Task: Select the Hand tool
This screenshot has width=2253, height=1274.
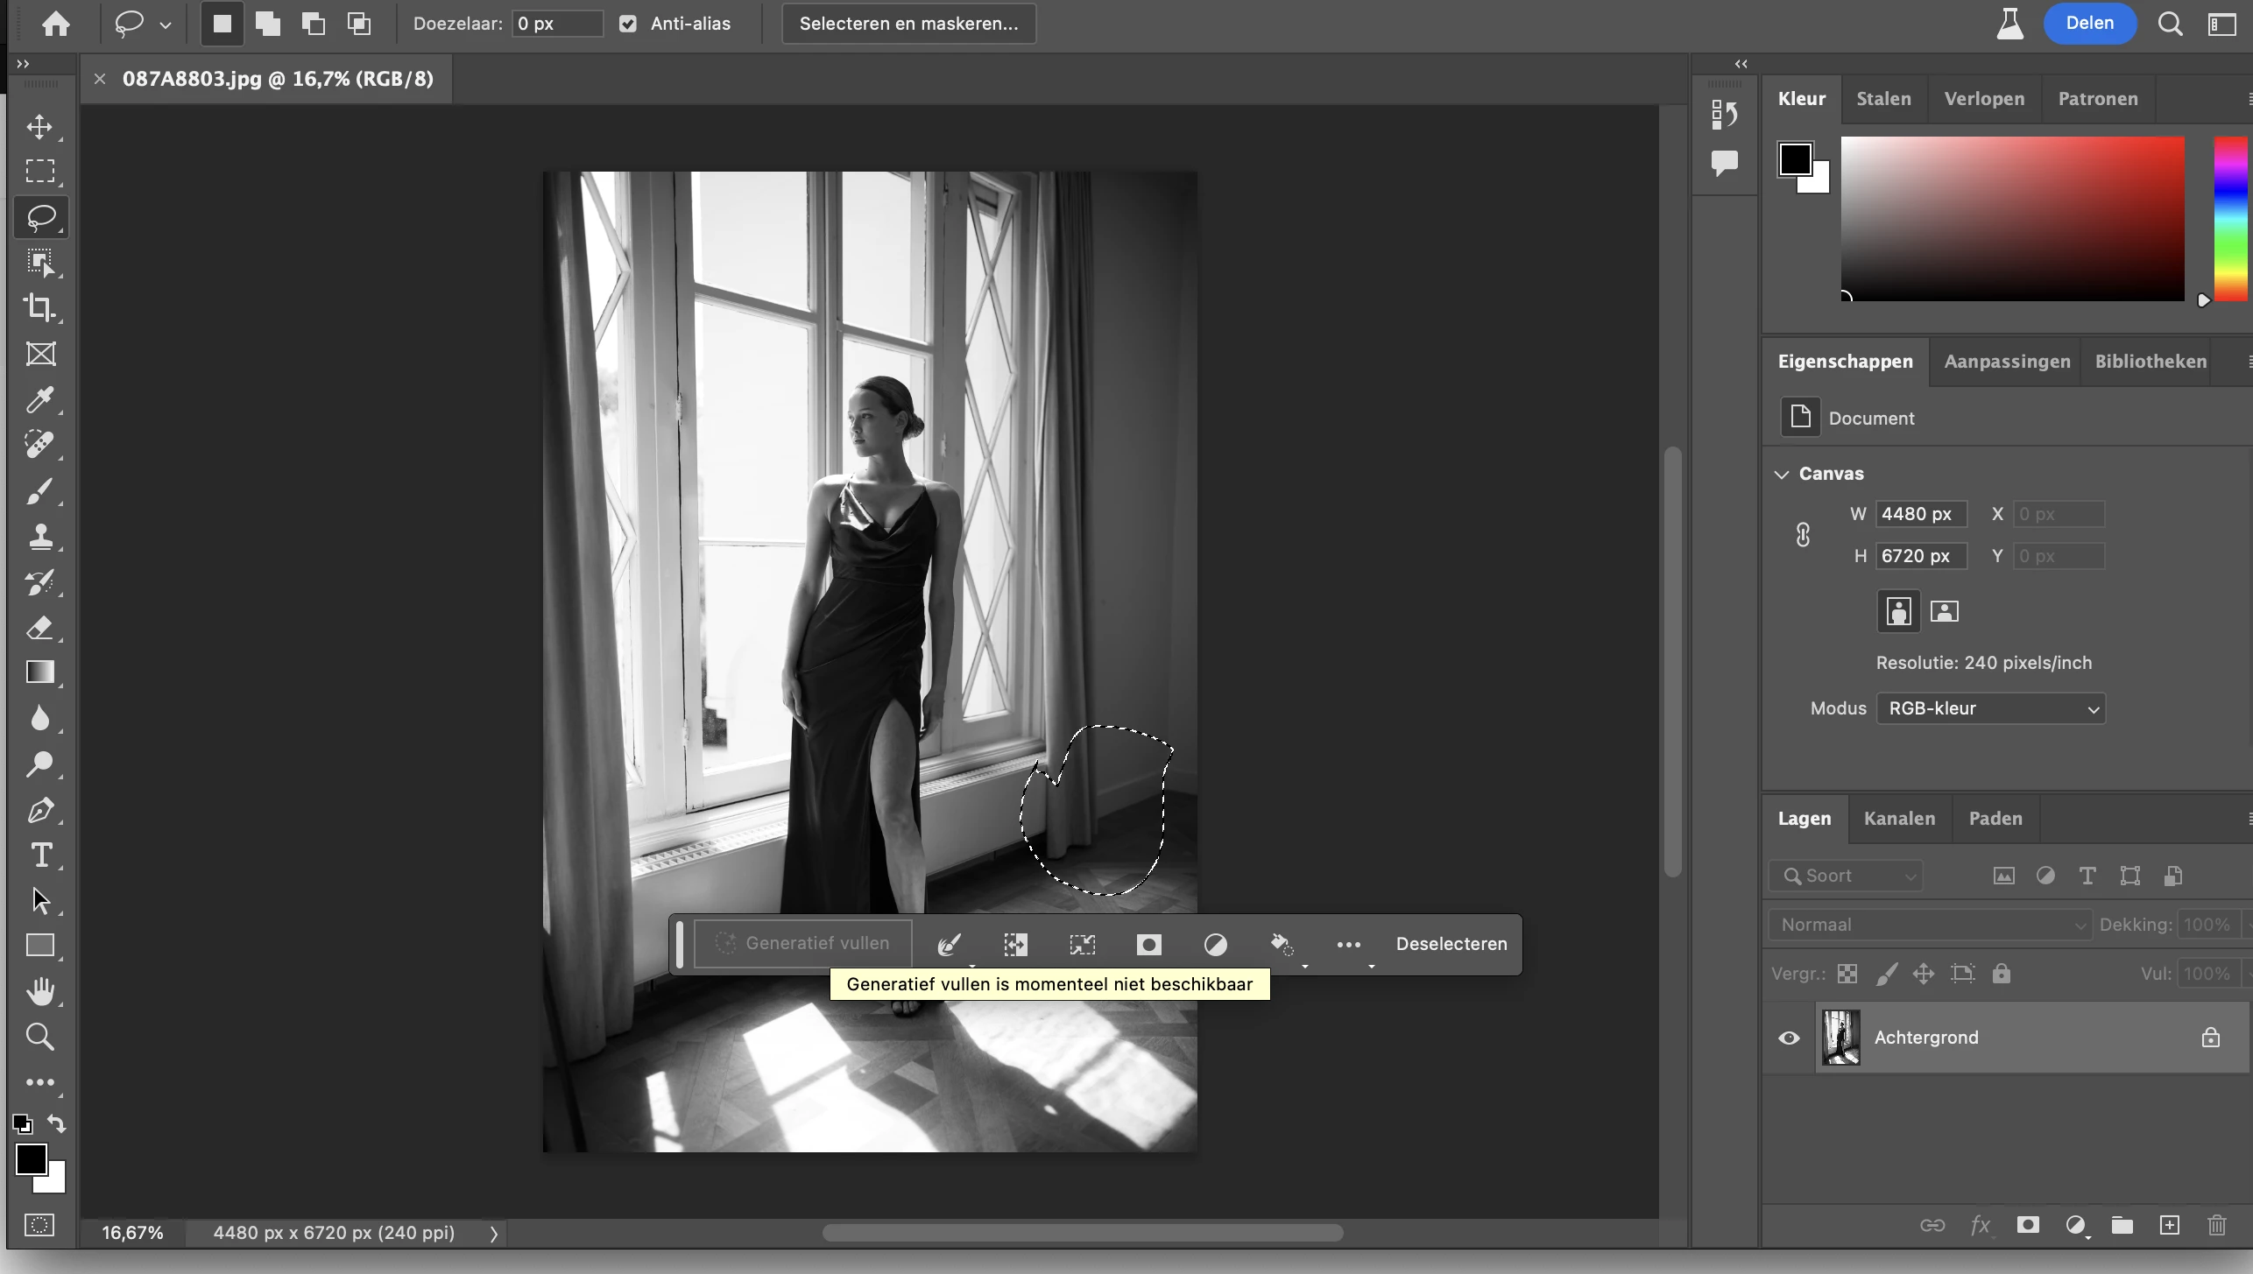Action: [39, 992]
